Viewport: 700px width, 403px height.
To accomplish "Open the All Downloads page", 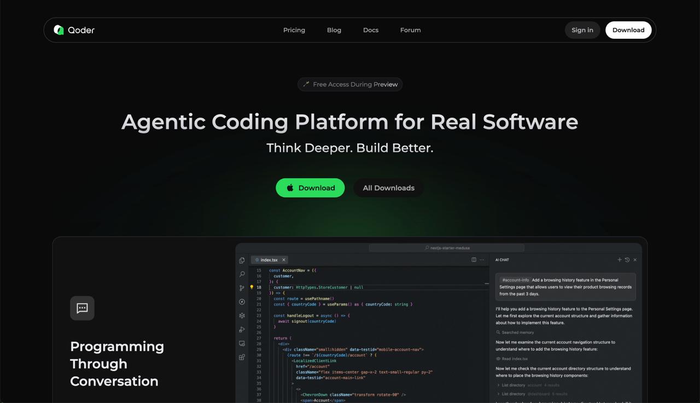I will click(388, 188).
